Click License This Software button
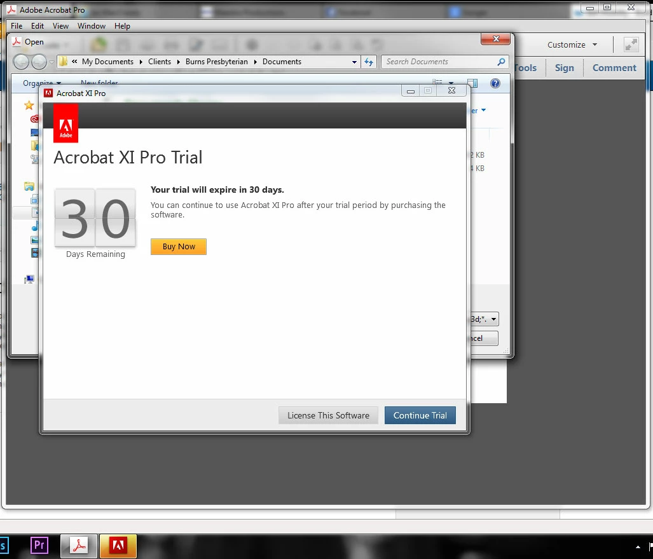Screen dimensions: 653x559 pyautogui.click(x=328, y=415)
